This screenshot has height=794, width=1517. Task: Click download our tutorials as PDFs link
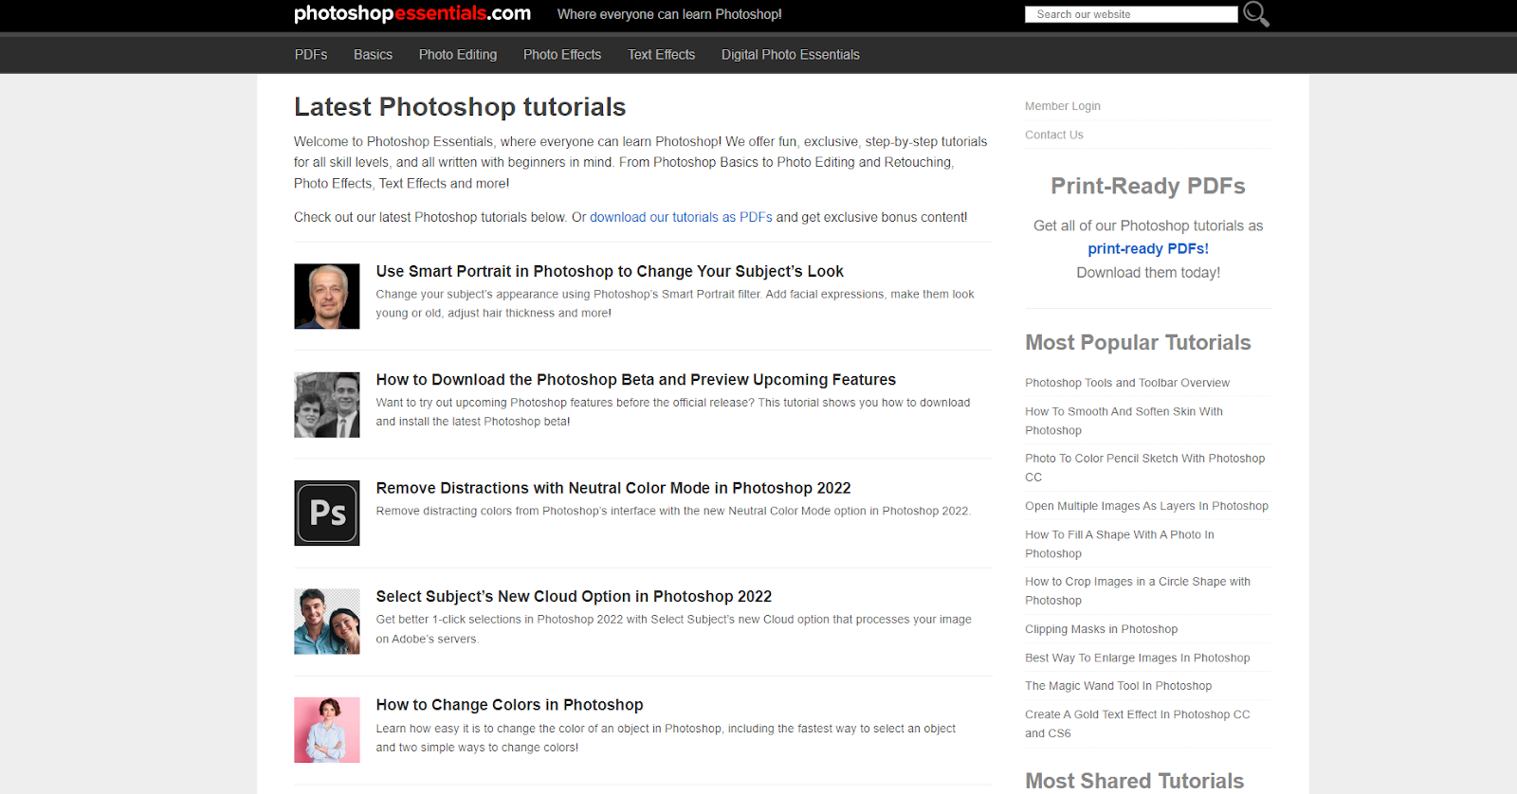click(x=681, y=217)
